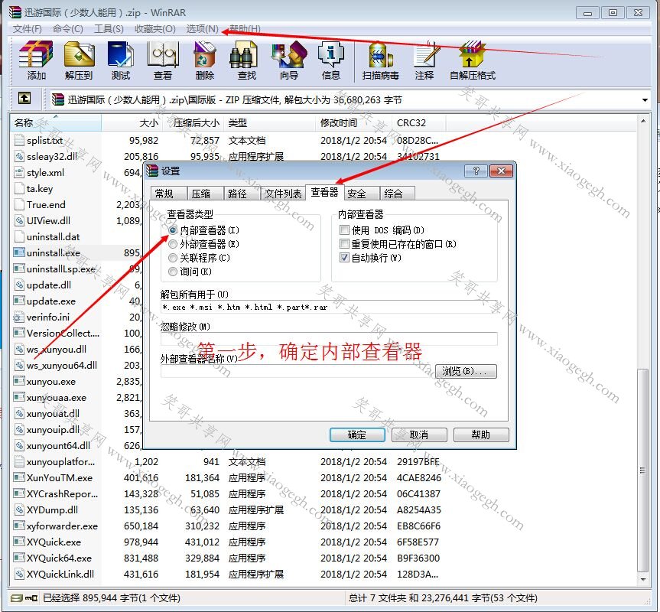Uncheck 自动换行 checkbox
The width and height of the screenshot is (660, 612).
pyautogui.click(x=344, y=258)
